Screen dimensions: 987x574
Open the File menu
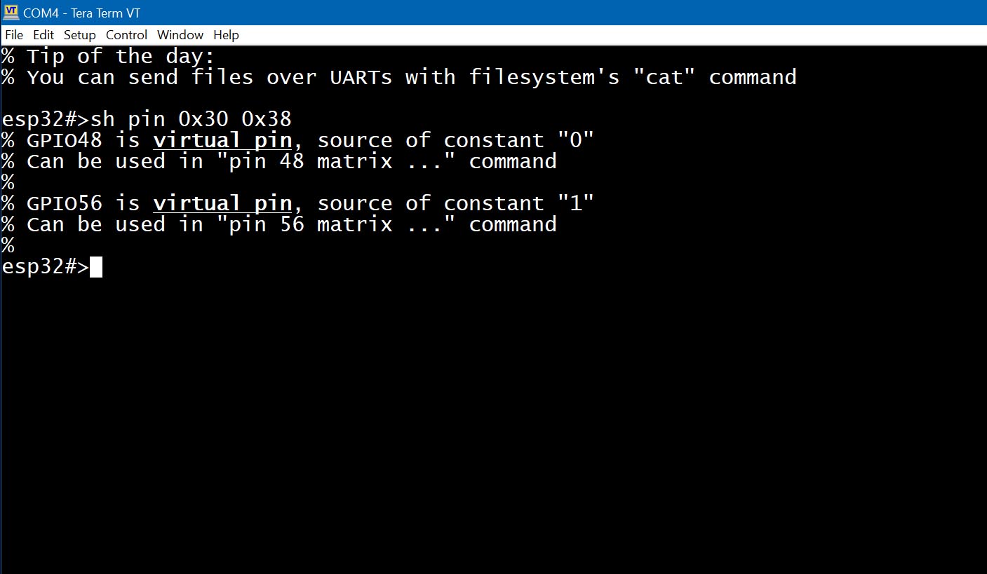tap(14, 35)
